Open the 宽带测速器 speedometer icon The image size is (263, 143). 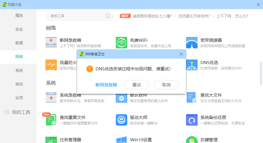pyautogui.click(x=192, y=43)
